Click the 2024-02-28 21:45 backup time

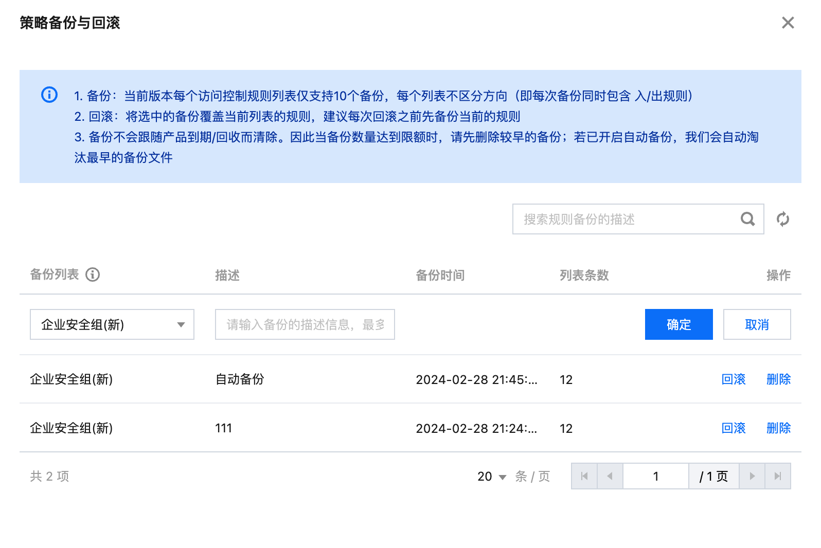[x=476, y=380]
